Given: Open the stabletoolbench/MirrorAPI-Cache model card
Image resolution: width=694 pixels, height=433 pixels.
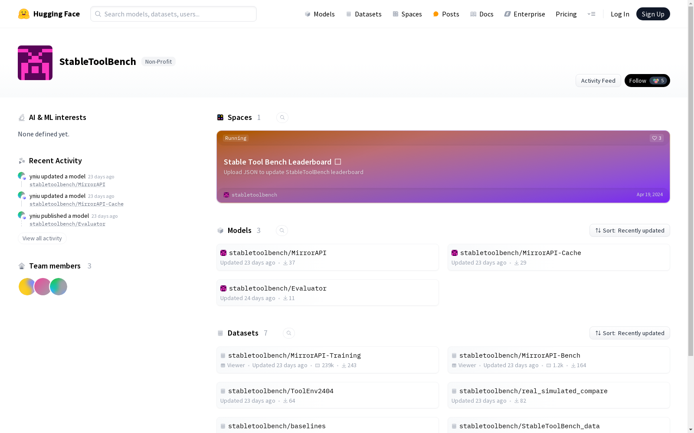Looking at the screenshot, I should (559, 257).
